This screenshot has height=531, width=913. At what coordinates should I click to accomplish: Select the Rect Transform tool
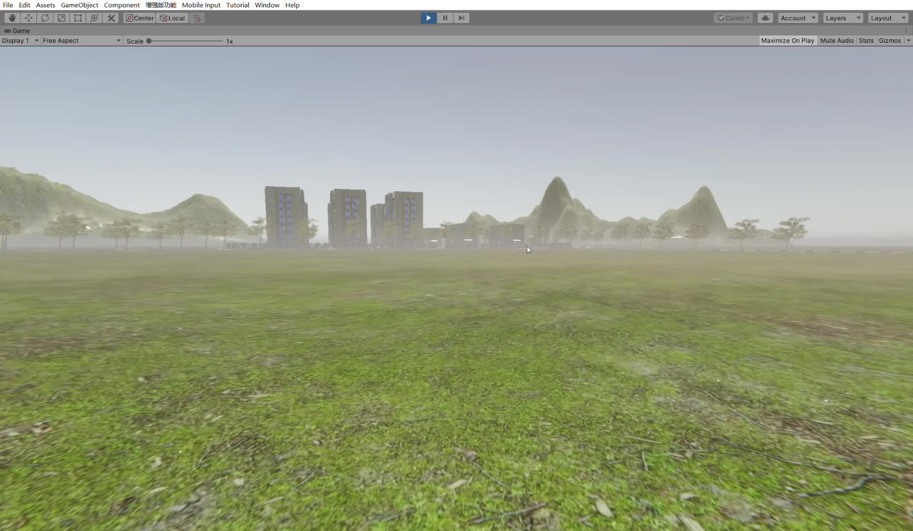click(78, 18)
